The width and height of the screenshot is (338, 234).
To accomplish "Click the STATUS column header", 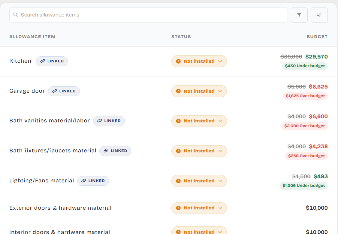I will (181, 37).
